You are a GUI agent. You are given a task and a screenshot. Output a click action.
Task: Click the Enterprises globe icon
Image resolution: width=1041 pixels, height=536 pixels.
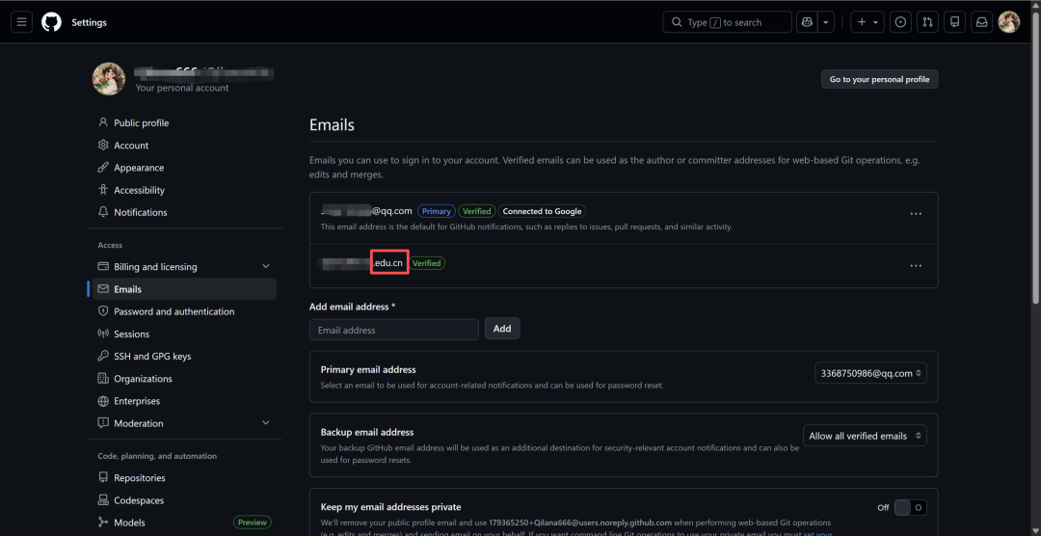(103, 401)
